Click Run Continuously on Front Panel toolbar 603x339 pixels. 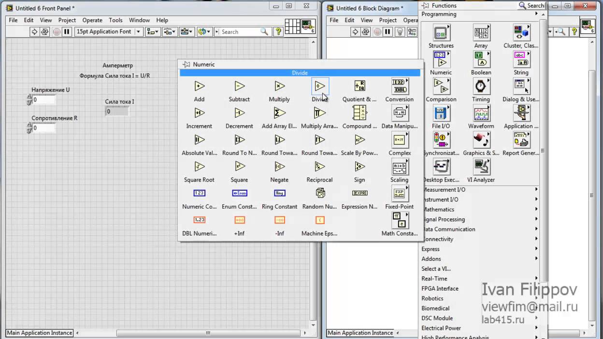(x=44, y=32)
